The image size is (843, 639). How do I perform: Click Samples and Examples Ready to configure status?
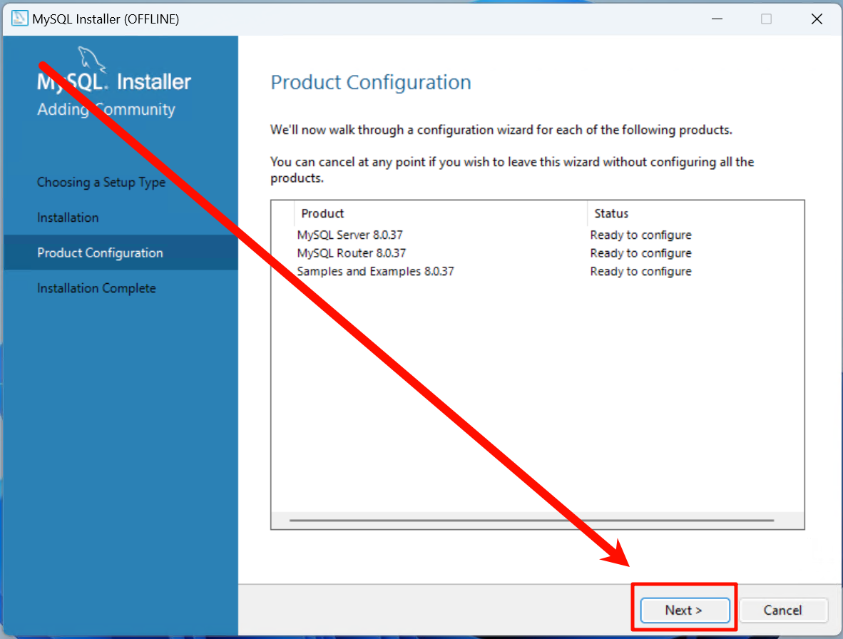pos(640,272)
